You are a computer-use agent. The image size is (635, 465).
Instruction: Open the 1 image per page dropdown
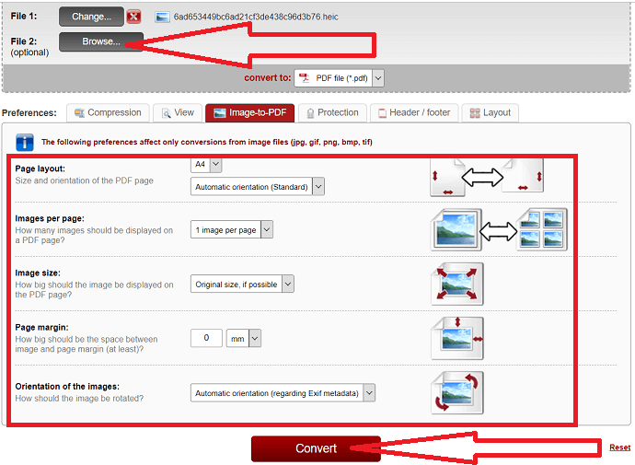(x=232, y=229)
